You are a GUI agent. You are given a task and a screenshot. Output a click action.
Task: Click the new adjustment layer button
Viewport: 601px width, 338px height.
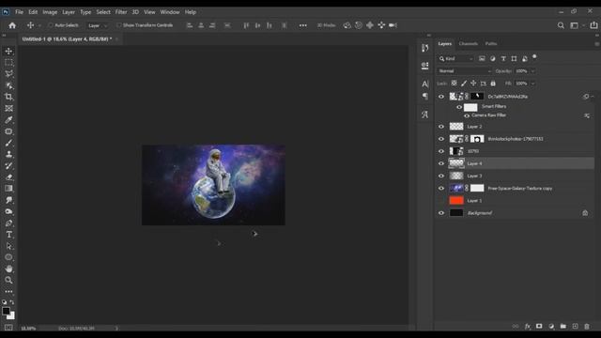(551, 326)
